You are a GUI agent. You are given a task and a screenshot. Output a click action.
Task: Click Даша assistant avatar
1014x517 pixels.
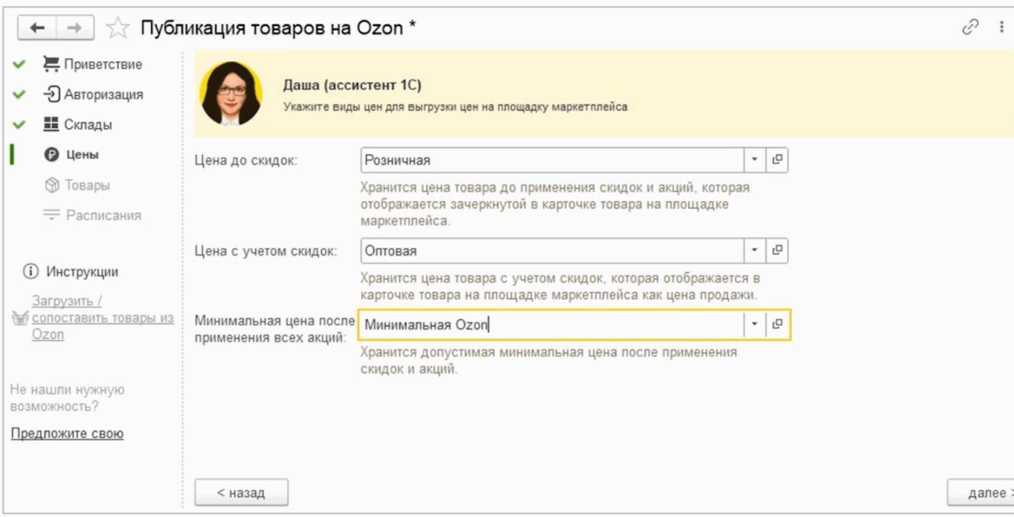click(231, 93)
